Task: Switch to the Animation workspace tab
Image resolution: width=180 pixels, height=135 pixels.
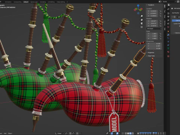Action: (x=8, y=2)
